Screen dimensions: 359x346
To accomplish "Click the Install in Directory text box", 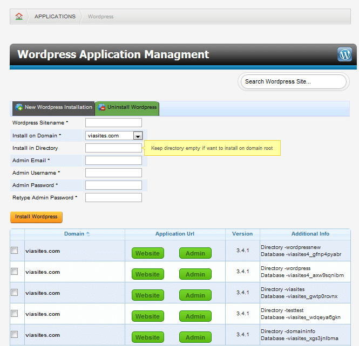I will tap(113, 148).
